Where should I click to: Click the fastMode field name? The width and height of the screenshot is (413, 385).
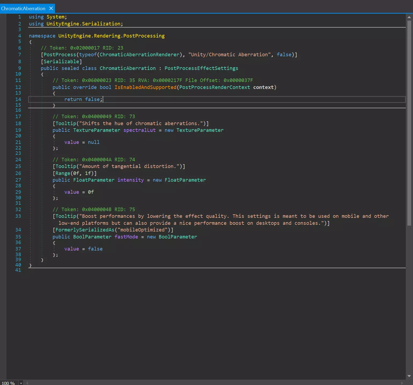[126, 237]
